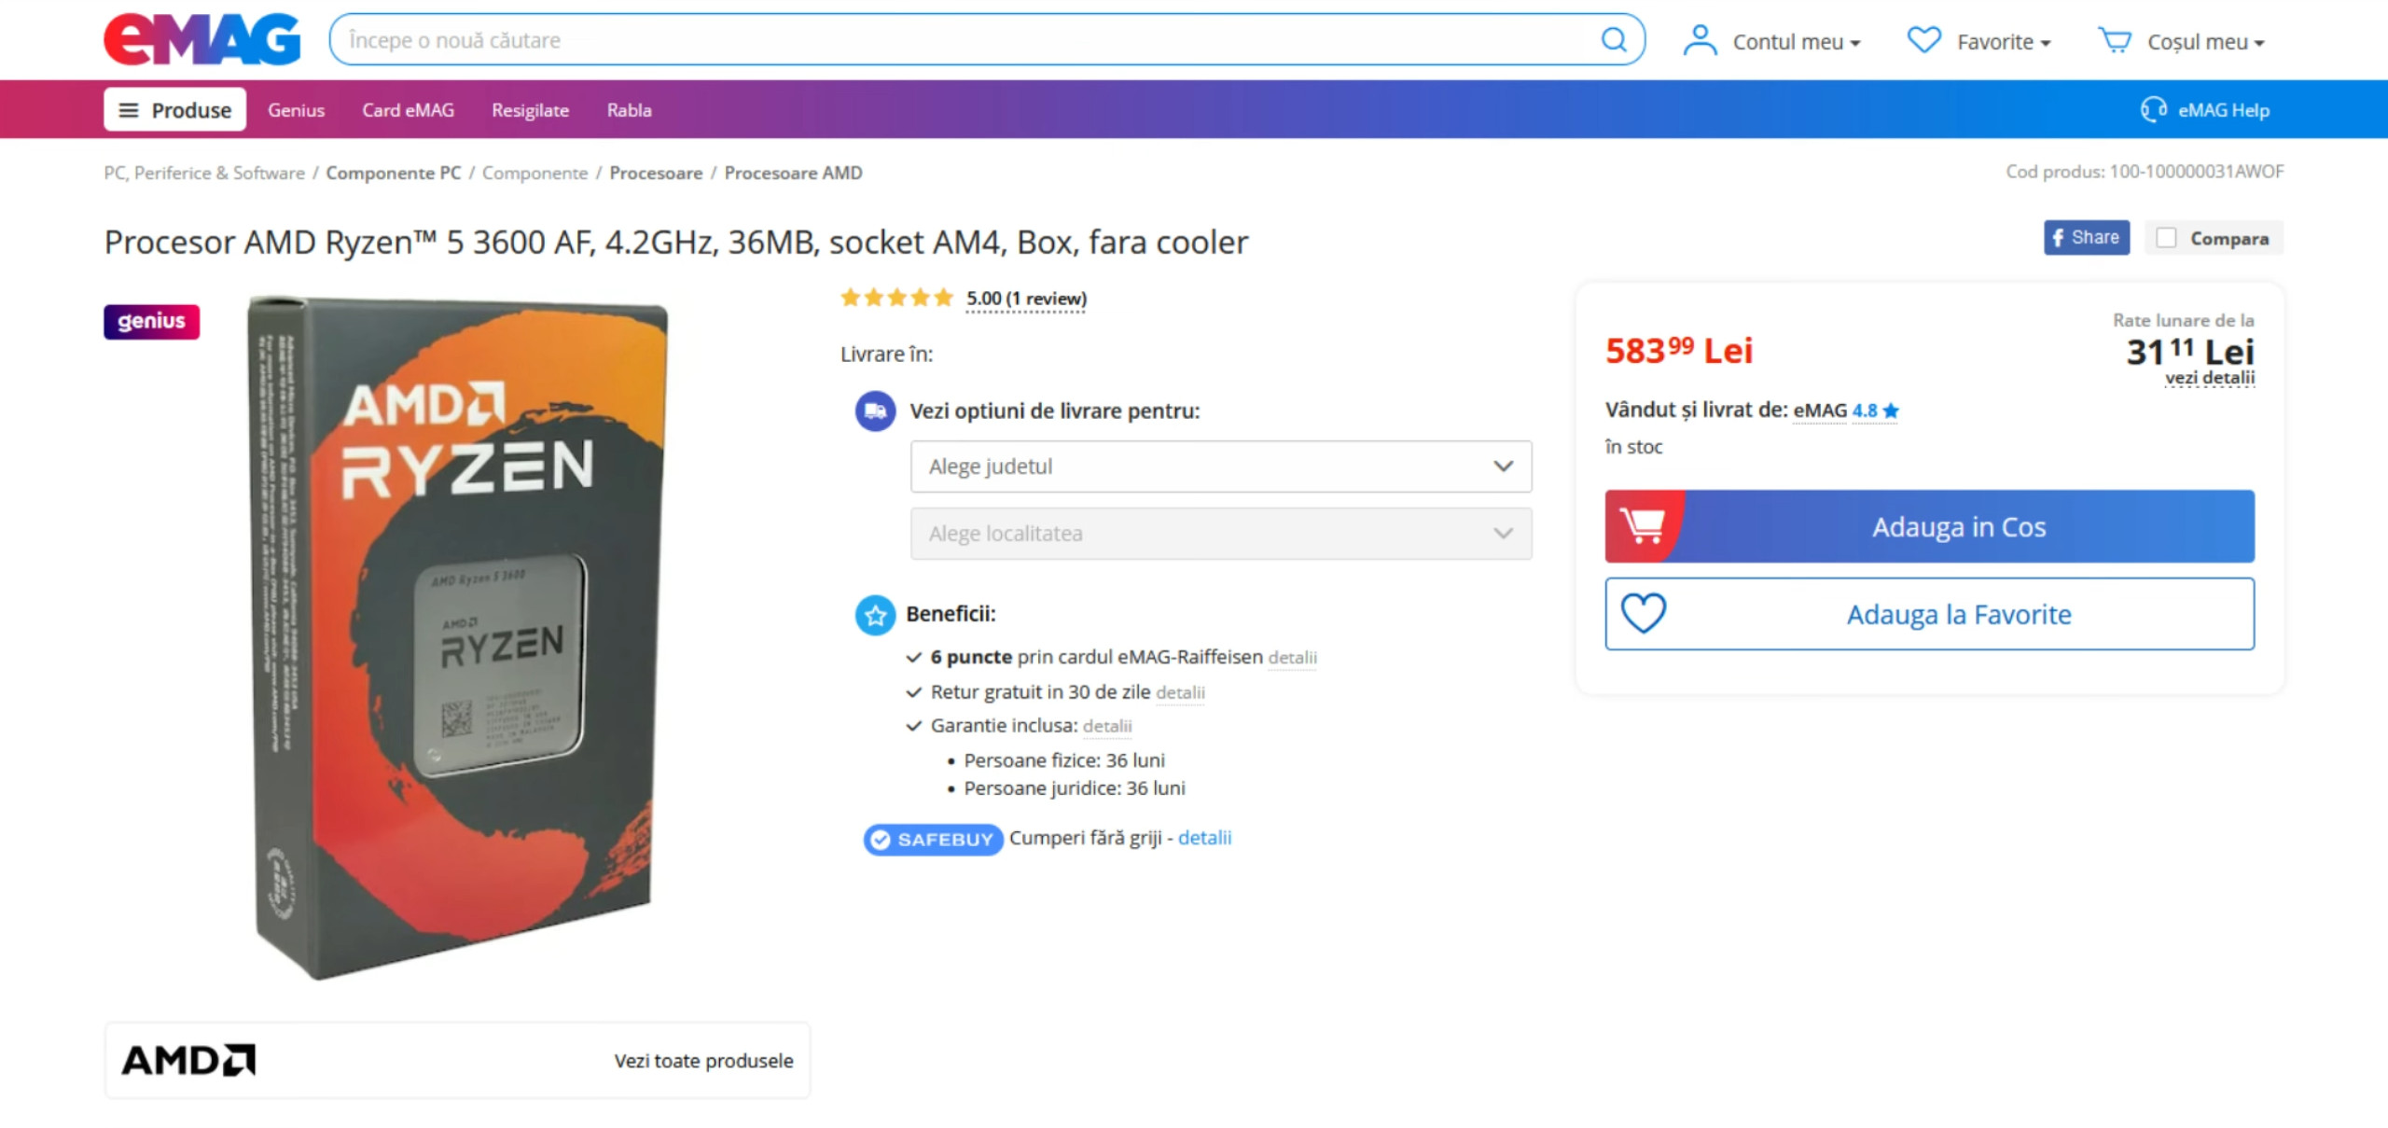Click the Favorite heart icon in header

1923,40
